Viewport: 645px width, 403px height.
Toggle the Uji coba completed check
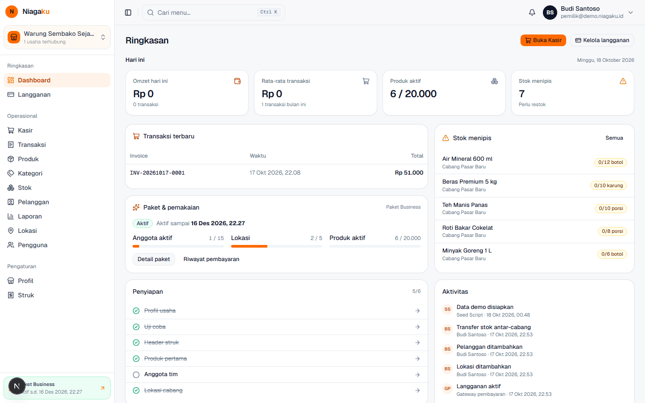point(136,327)
